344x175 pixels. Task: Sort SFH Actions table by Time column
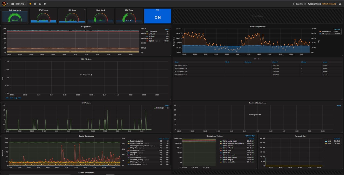176,62
